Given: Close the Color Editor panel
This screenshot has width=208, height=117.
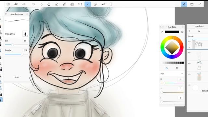Looking at the screenshot, I should tap(183, 27).
